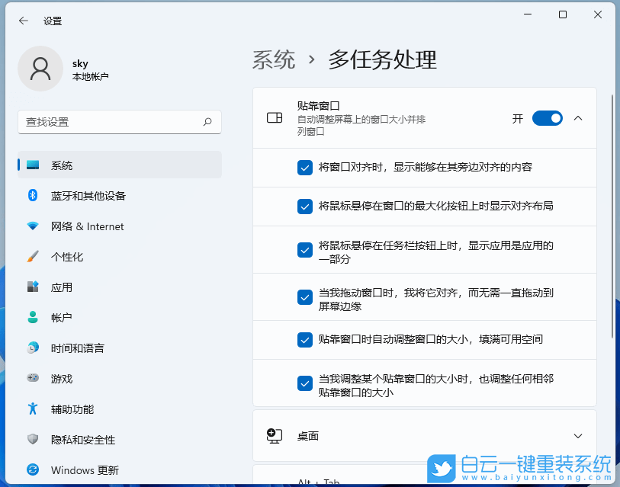Uncheck 将窗口对齐时 suggestion checkbox

click(306, 168)
